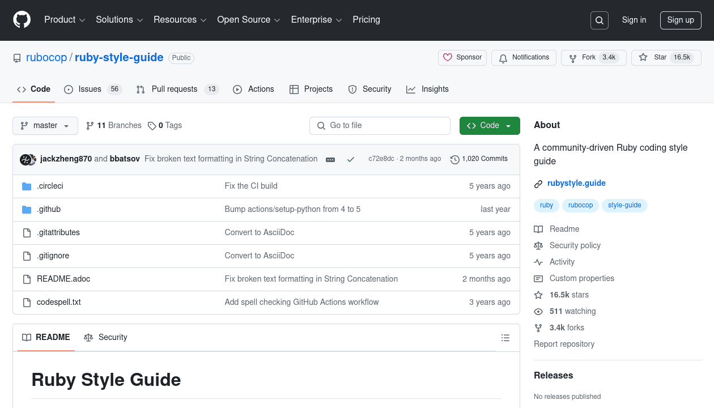
Task: Open the rubocop topic tag
Action: pyautogui.click(x=580, y=205)
